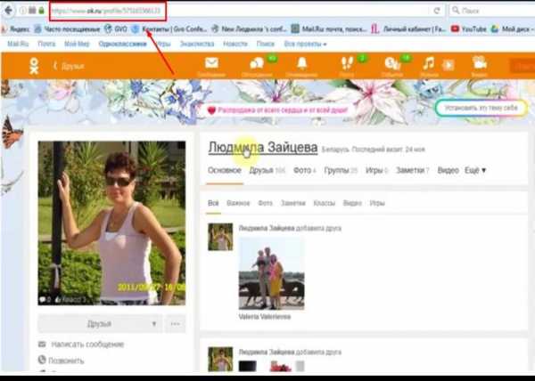Image resolution: width=535 pixels, height=381 pixels.
Task: Open the Видео tab beside Ещё
Action: [448, 170]
